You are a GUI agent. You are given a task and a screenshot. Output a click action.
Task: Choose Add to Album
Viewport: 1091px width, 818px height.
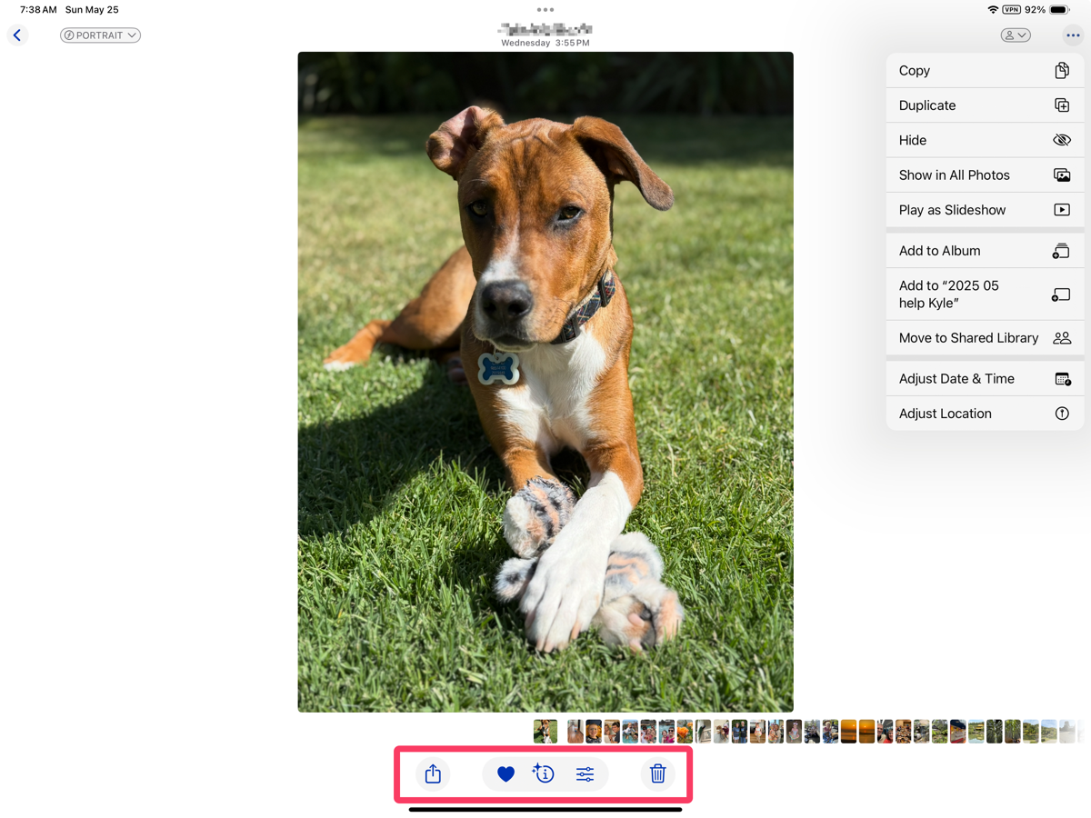tap(984, 251)
